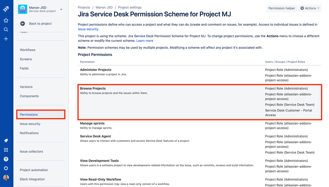Open Slack integration settings
The width and height of the screenshot is (329, 187).
pos(32,179)
